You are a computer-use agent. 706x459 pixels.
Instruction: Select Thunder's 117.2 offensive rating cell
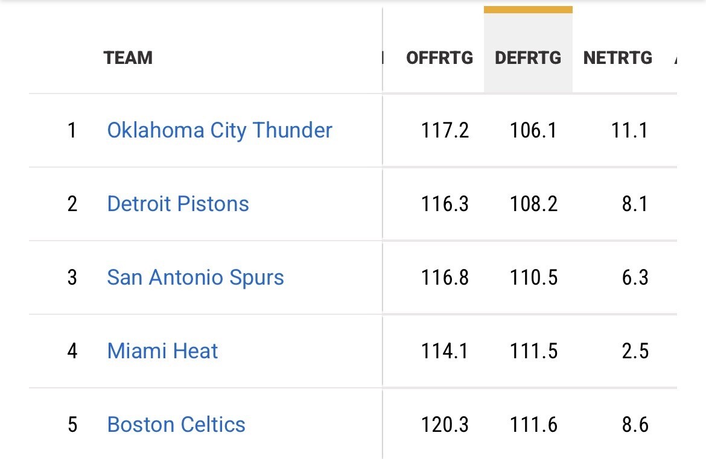[445, 130]
